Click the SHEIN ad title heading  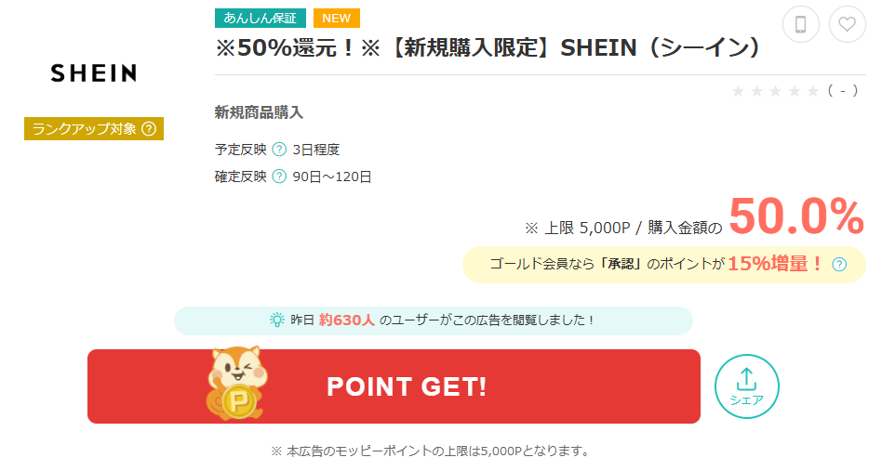tap(488, 48)
